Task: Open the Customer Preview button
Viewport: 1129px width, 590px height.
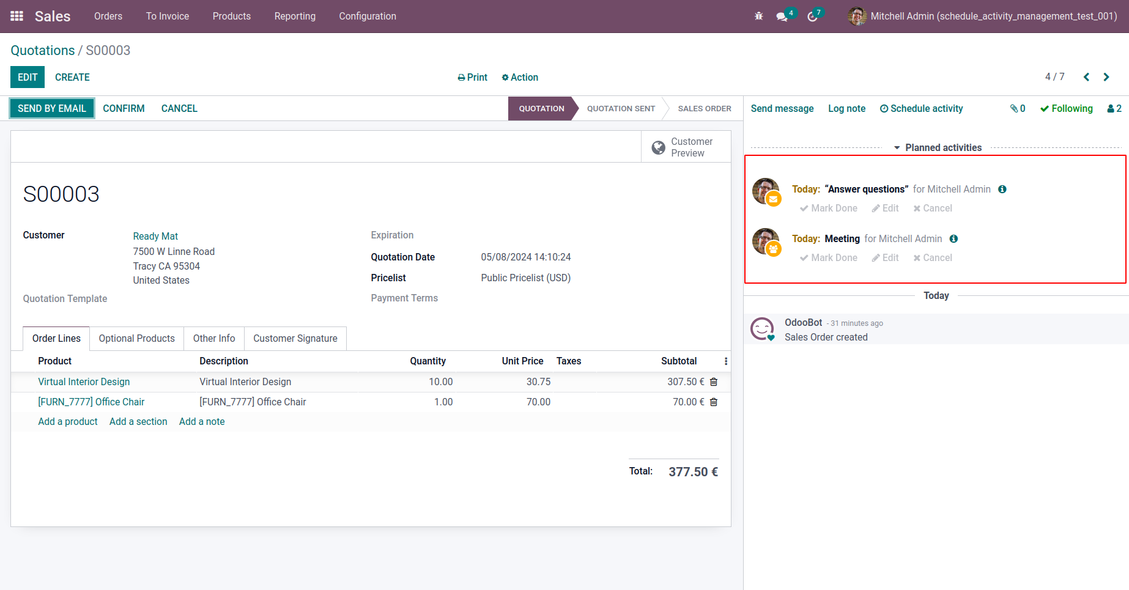Action: (686, 147)
